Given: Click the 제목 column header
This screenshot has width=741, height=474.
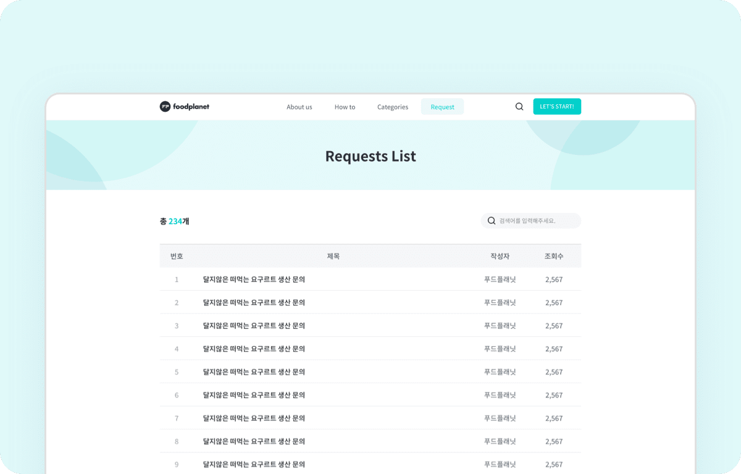Looking at the screenshot, I should pos(333,256).
